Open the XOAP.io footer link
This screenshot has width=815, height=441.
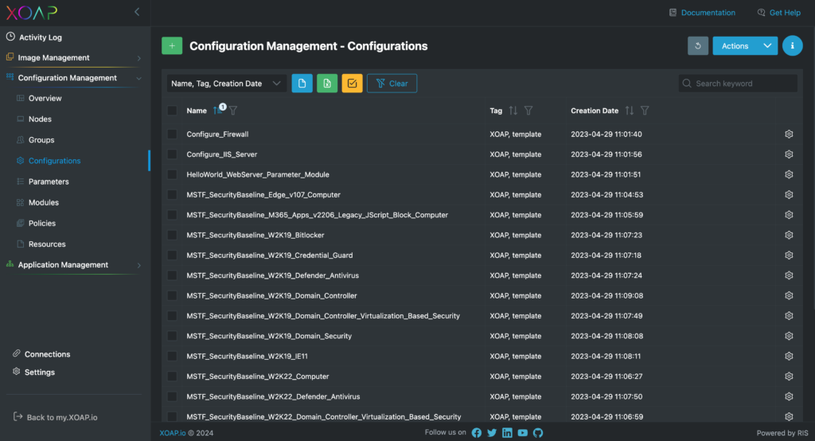[173, 433]
